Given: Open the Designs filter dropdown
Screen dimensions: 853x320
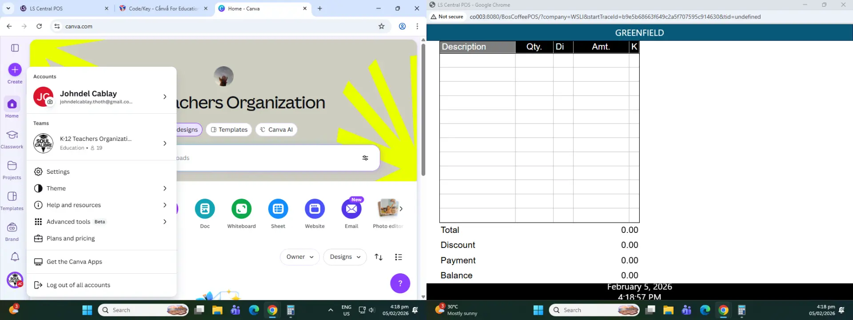Looking at the screenshot, I should [x=345, y=257].
